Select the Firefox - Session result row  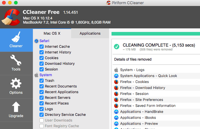click(156, 94)
